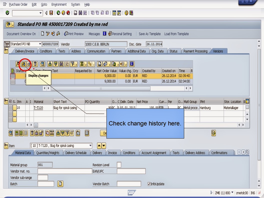Click the Print Preview button
The height and width of the screenshot is (198, 264).
click(74, 34)
